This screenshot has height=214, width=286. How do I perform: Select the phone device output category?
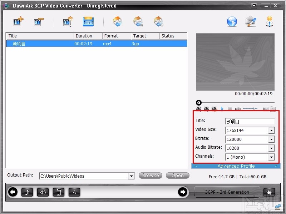(x=59, y=192)
